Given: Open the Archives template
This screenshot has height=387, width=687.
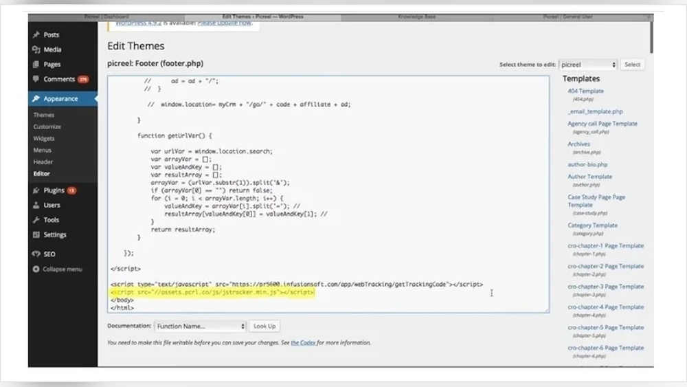Looking at the screenshot, I should coord(578,144).
